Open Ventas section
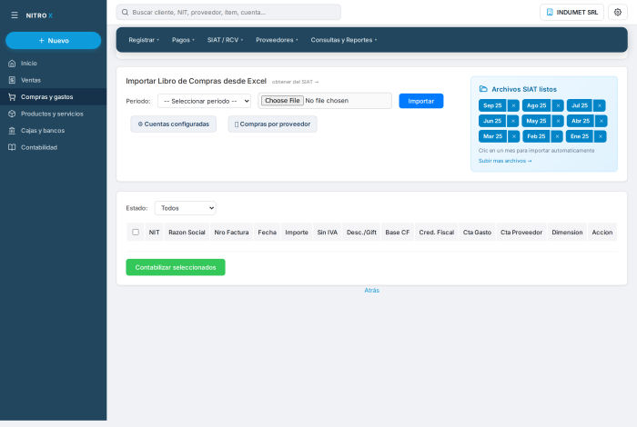Viewport: 637px width, 427px height. (x=53, y=80)
